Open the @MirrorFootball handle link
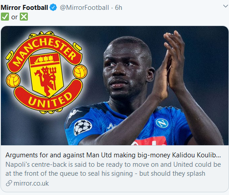The width and height of the screenshot is (229, 195). point(84,8)
